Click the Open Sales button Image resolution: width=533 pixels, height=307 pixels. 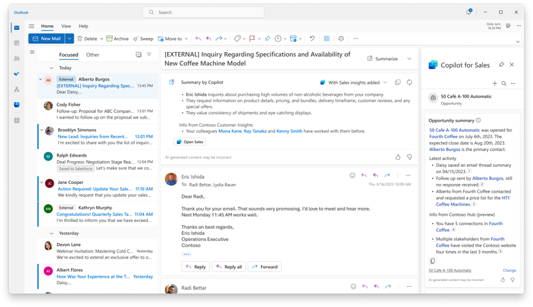[190, 142]
